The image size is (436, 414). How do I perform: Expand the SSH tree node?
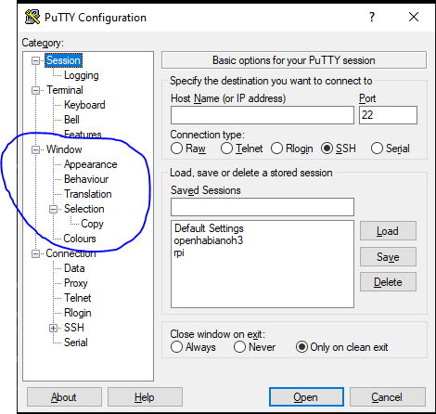click(x=53, y=328)
